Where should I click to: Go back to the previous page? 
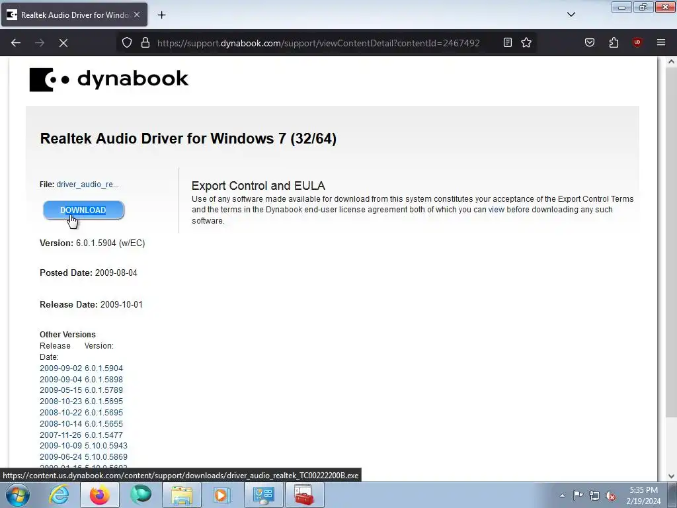(16, 43)
